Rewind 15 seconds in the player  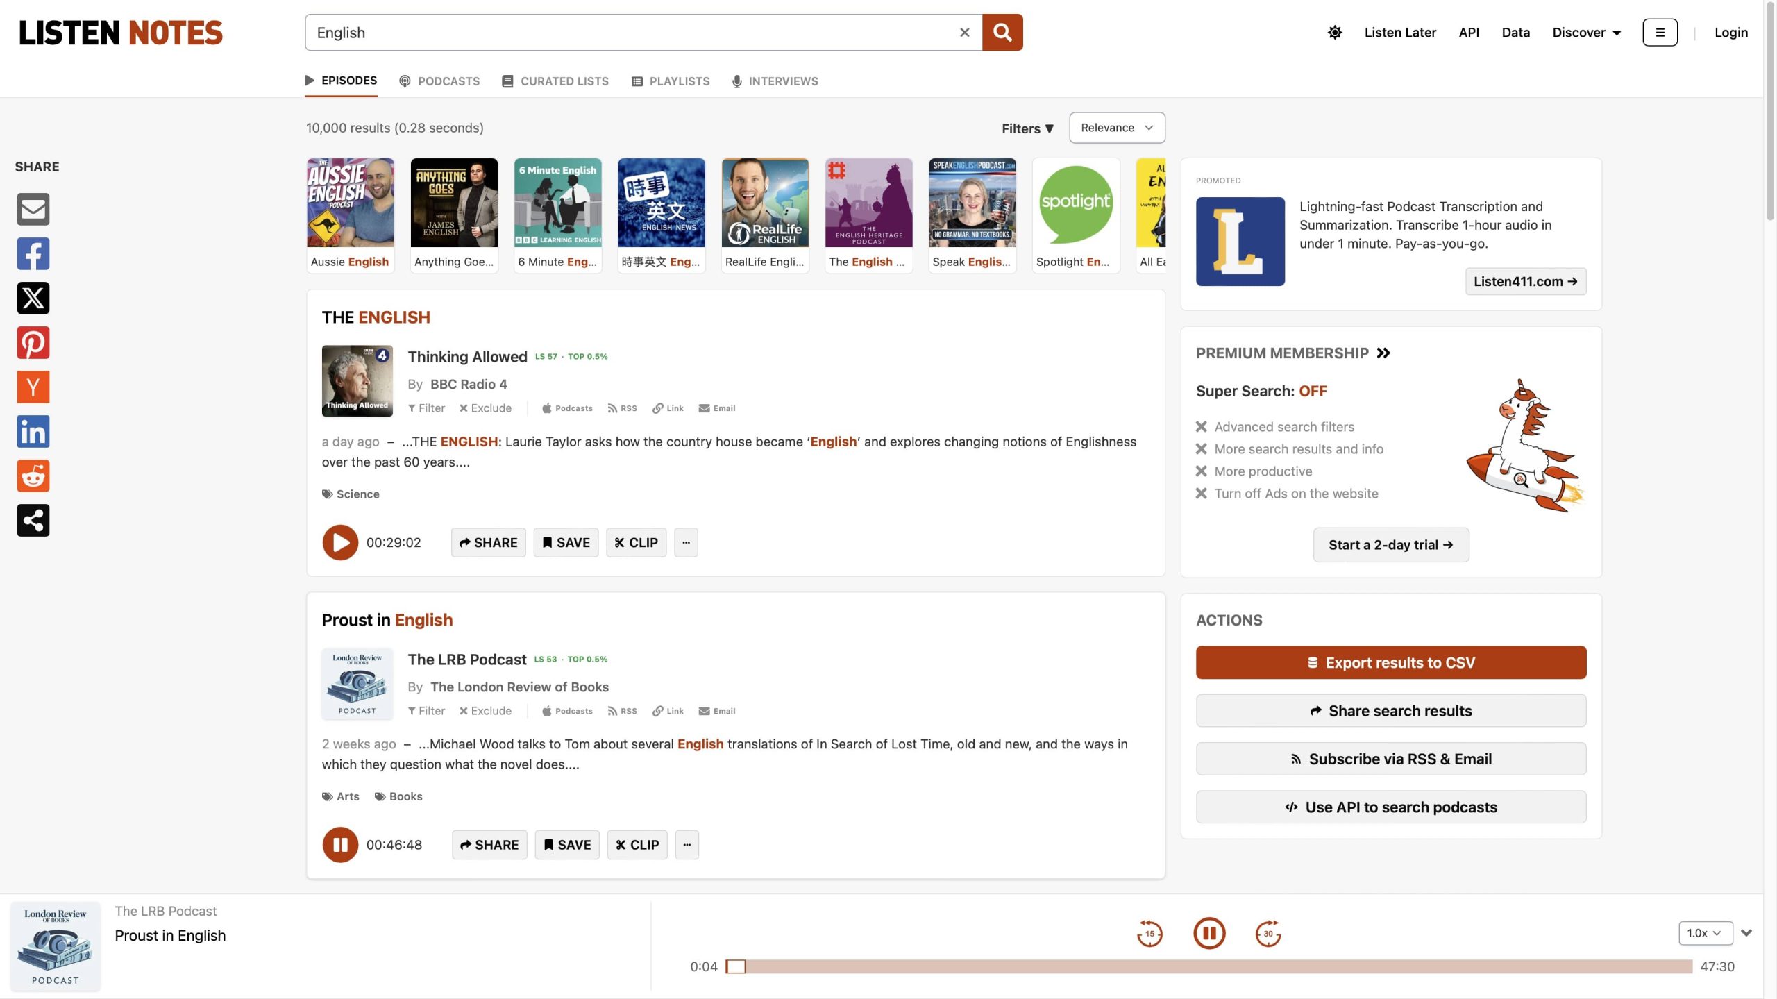1149,933
